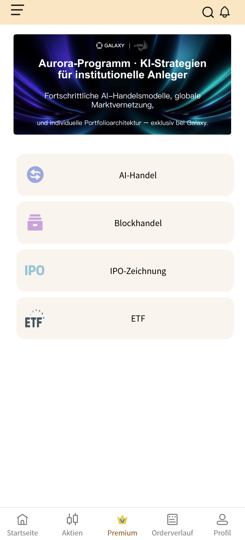Viewport: 245px width, 540px height.
Task: Go to the Orderverlauf tab label
Action: (x=172, y=533)
